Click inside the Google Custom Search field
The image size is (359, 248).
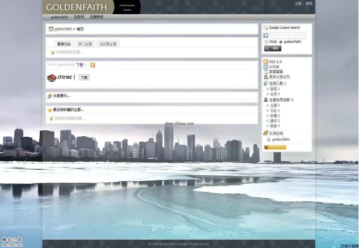pos(287,35)
